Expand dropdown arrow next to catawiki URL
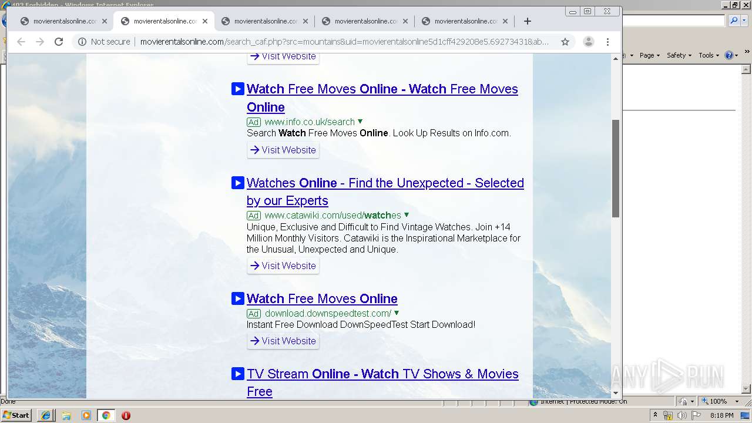 click(407, 215)
